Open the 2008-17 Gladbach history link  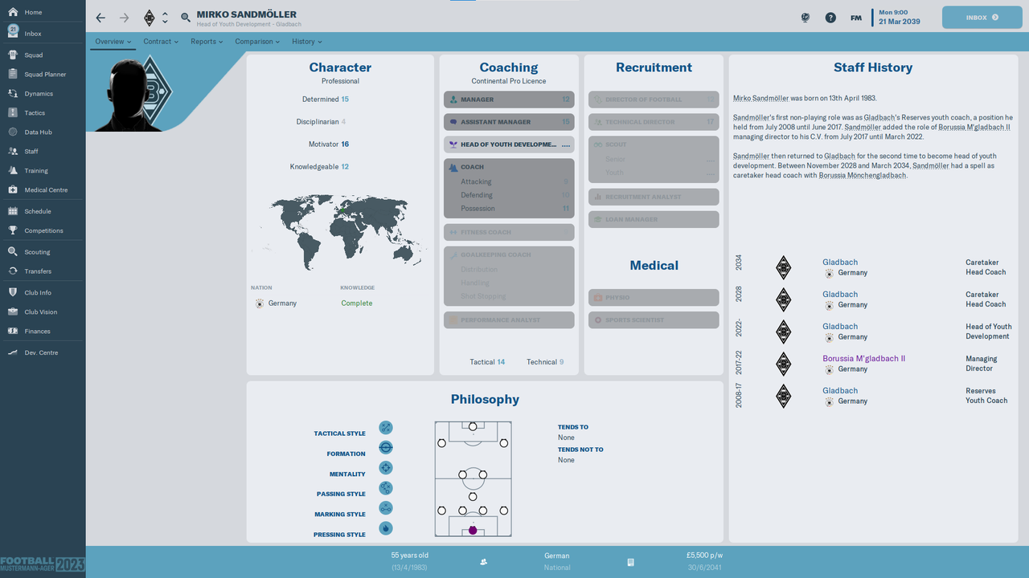coord(840,391)
